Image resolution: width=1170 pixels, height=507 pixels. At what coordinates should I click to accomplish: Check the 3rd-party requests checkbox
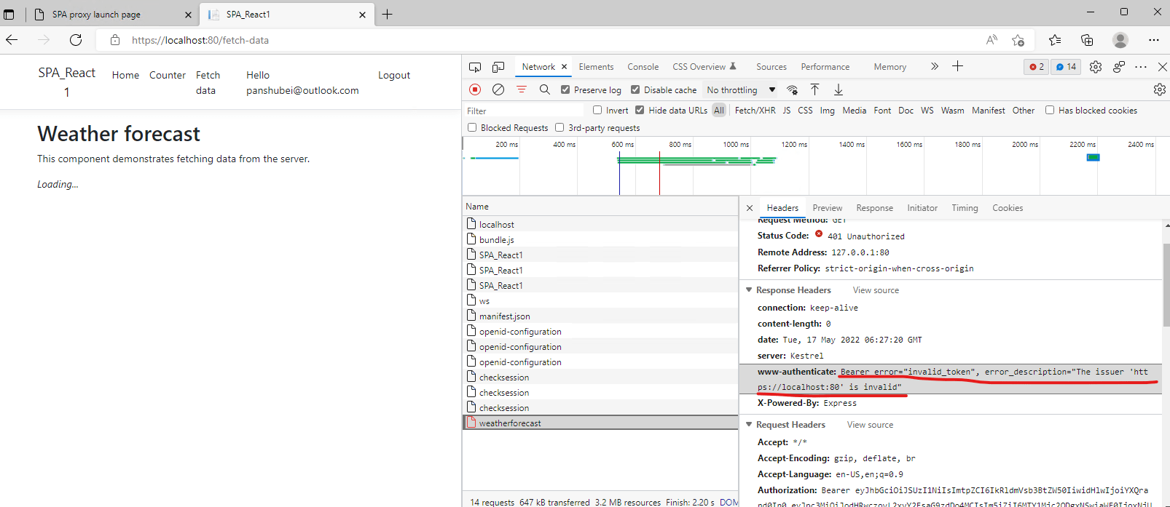click(x=560, y=127)
